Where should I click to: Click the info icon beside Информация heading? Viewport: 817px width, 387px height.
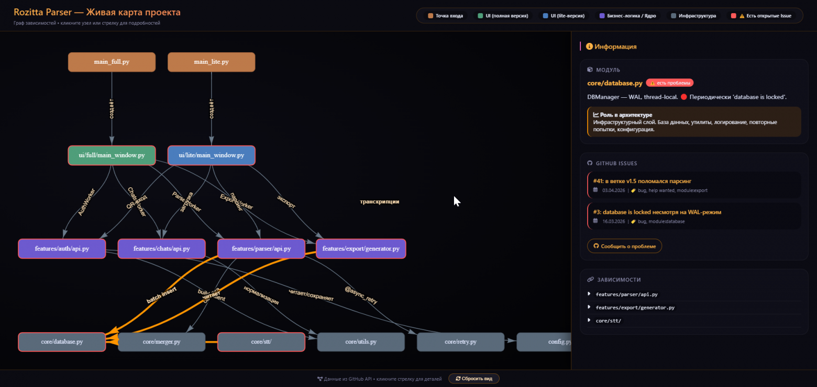(x=589, y=47)
